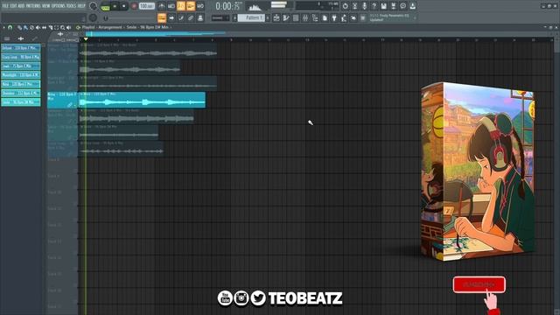Click the multilink to controllers icon
The width and height of the screenshot is (560, 315).
pos(191,17)
